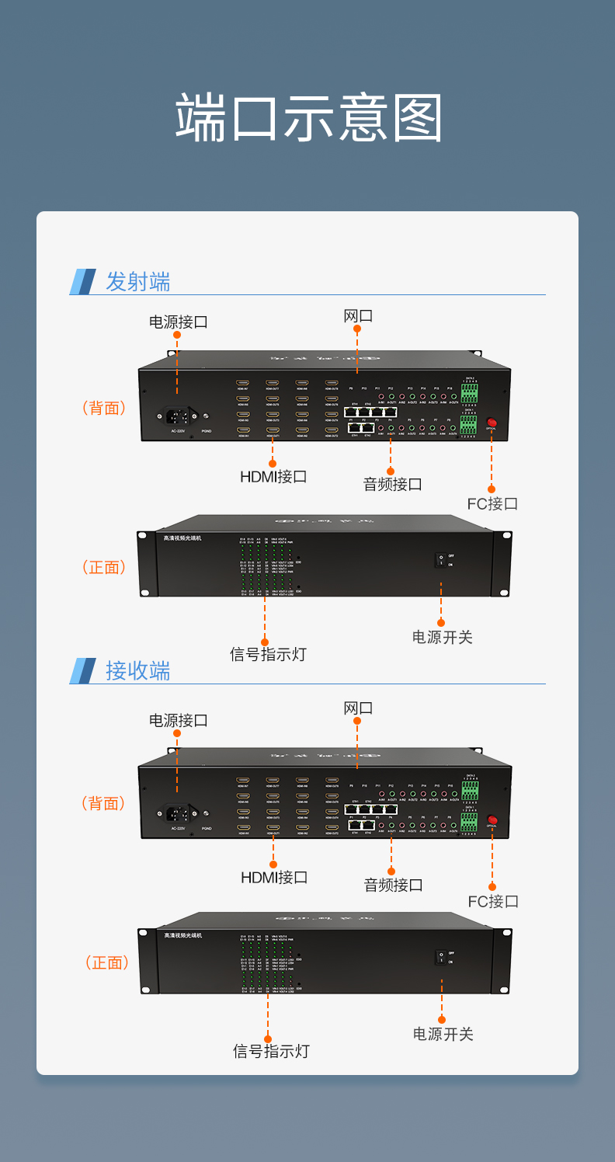Click the blue slanted marker beside 发射端

[82, 281]
